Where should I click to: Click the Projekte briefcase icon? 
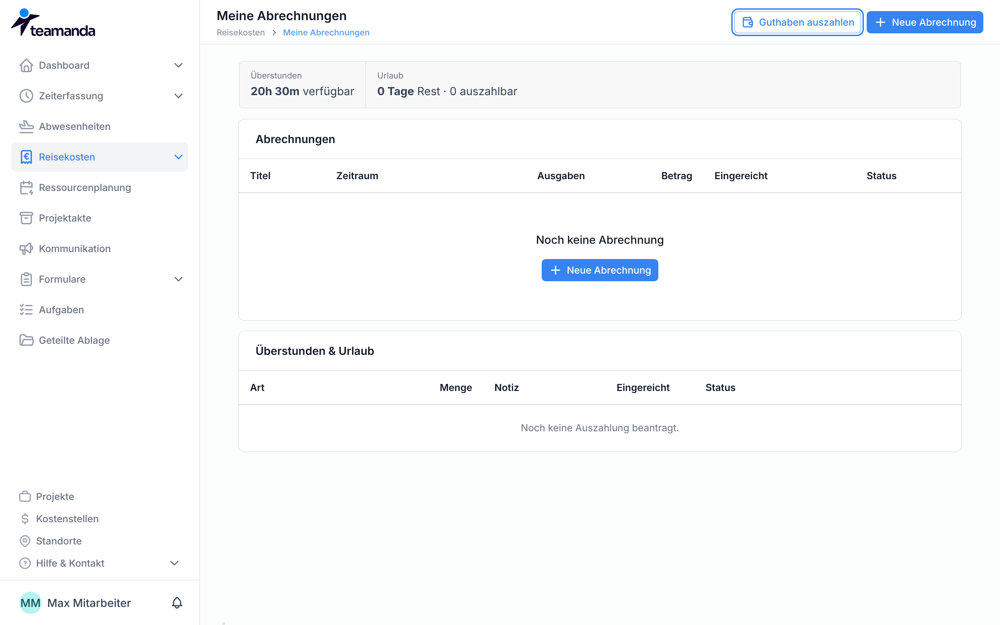coord(25,497)
